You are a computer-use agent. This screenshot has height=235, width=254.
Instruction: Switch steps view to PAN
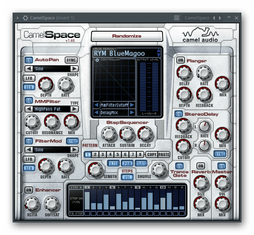pos(127,164)
